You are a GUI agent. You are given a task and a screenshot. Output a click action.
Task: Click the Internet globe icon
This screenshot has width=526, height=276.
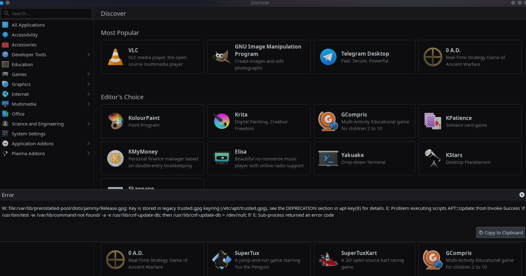(5, 94)
